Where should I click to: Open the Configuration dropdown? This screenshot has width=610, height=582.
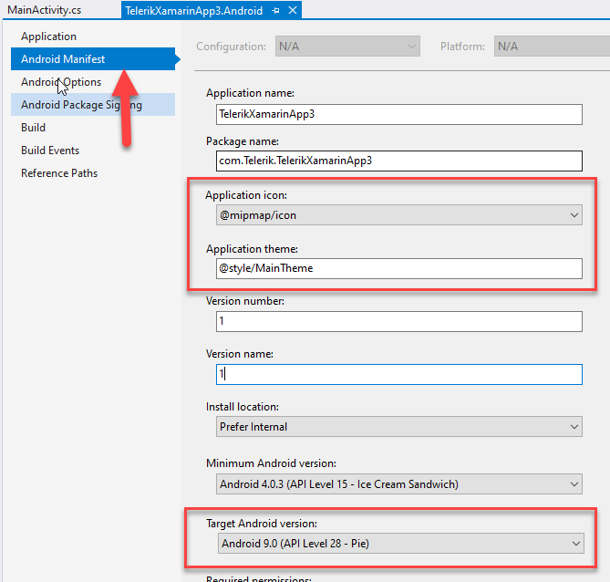pos(347,47)
